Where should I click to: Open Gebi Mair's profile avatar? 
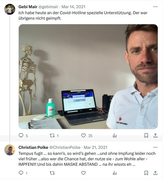(10, 9)
